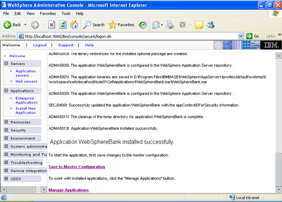
Task: Collapse the Servers tree section
Action: 6,64
